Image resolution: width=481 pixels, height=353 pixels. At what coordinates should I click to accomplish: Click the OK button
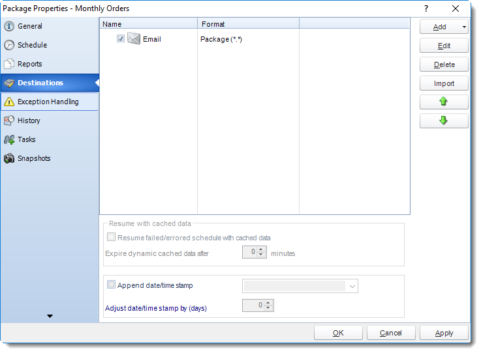pyautogui.click(x=338, y=333)
